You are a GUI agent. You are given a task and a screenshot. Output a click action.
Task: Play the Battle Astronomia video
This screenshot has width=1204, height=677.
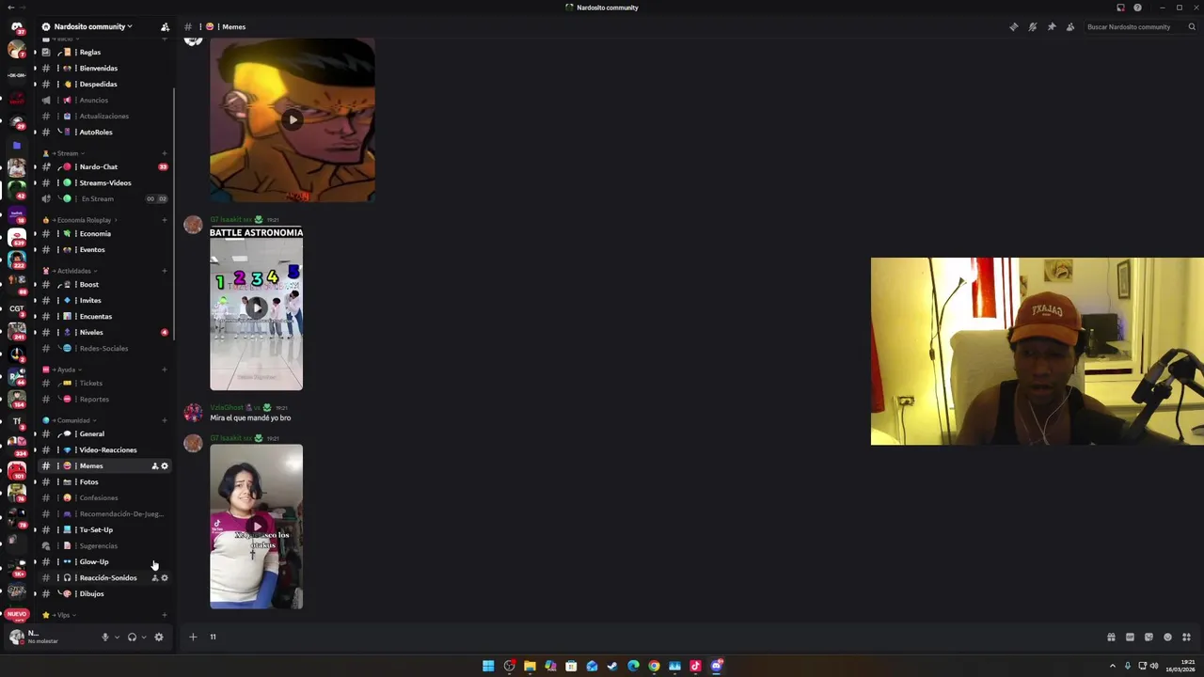tap(256, 307)
